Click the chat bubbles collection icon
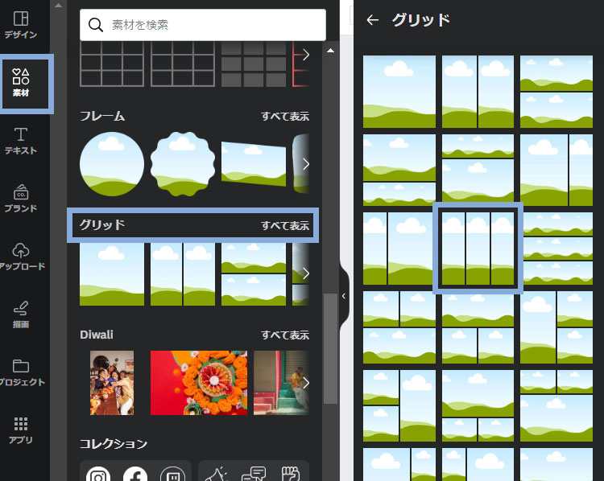Viewport: 604px width, 481px height. point(254,474)
